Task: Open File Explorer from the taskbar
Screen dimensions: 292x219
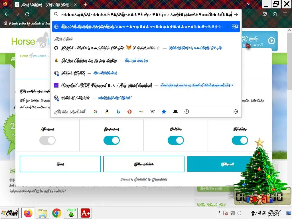Action: coord(42,213)
